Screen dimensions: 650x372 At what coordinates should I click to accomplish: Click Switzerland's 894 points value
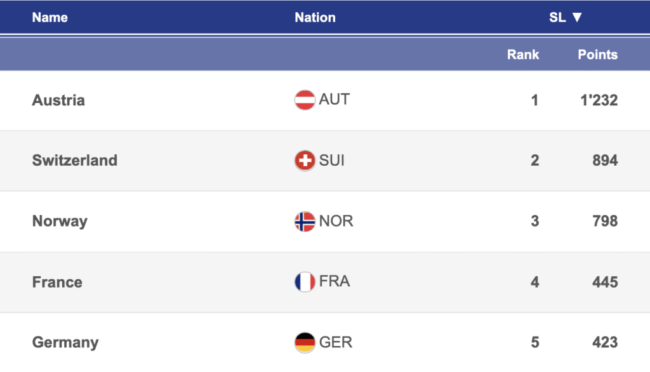[x=605, y=161]
